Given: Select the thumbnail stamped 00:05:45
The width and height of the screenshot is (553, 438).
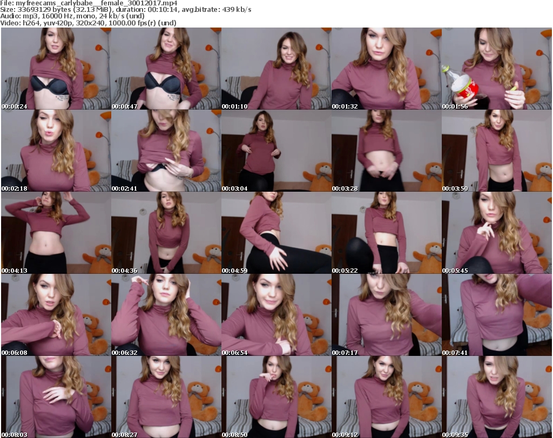Looking at the screenshot, I should click(497, 233).
